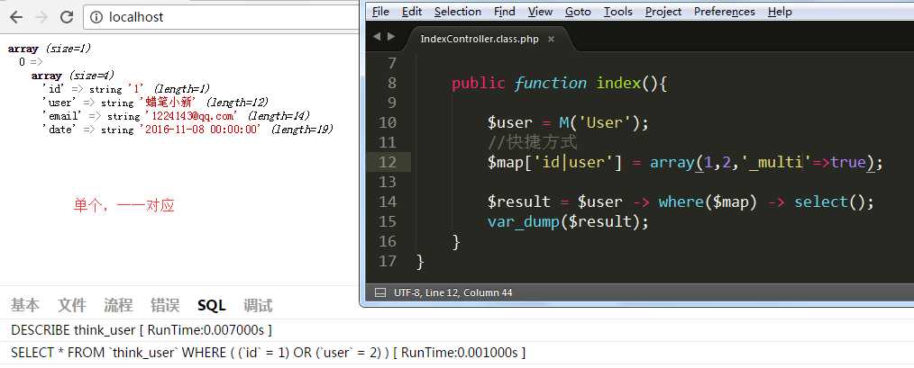Image resolution: width=914 pixels, height=368 pixels.
Task: Open the 调试 trace tab
Action: coord(258,305)
